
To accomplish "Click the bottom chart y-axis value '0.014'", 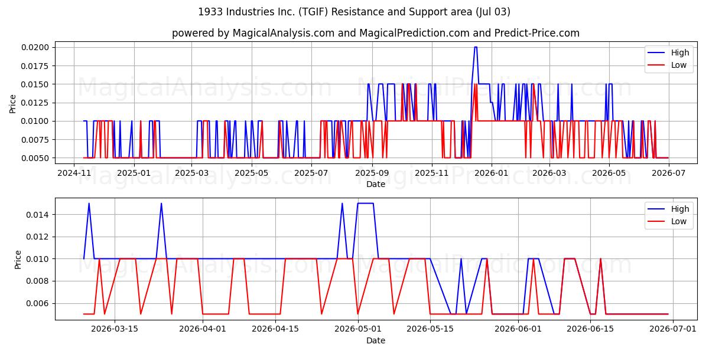I will point(39,215).
